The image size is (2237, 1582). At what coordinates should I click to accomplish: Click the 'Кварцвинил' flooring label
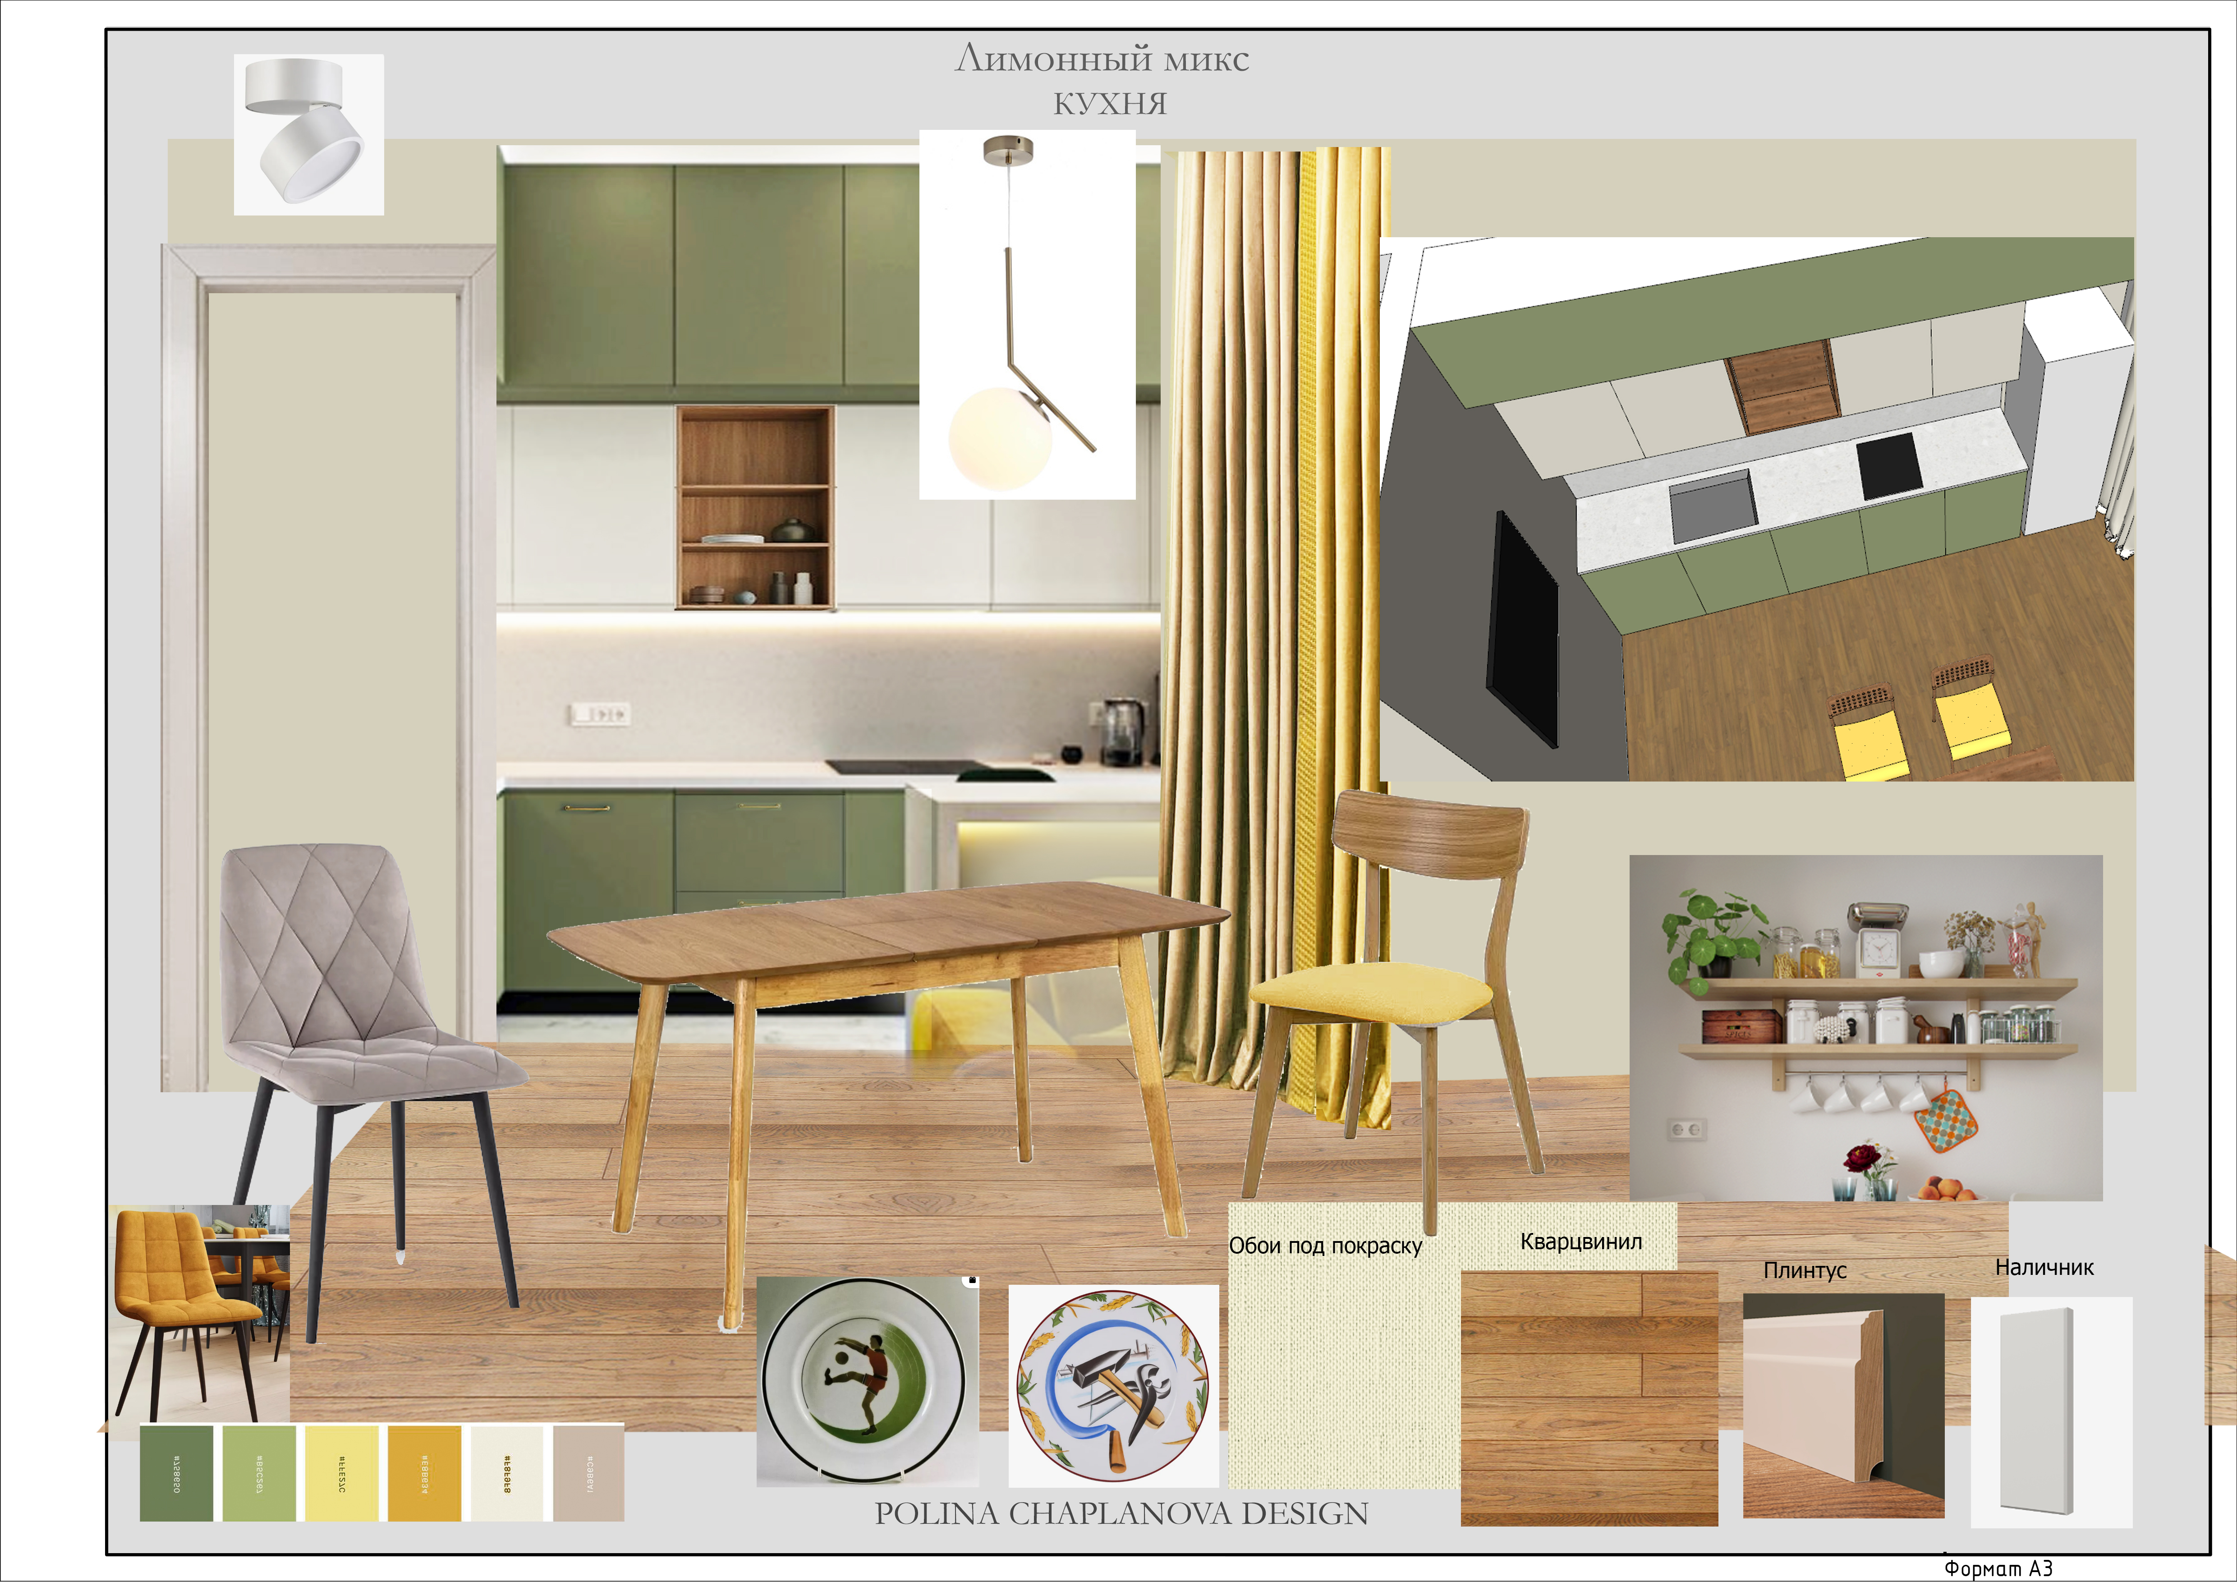[1581, 1242]
